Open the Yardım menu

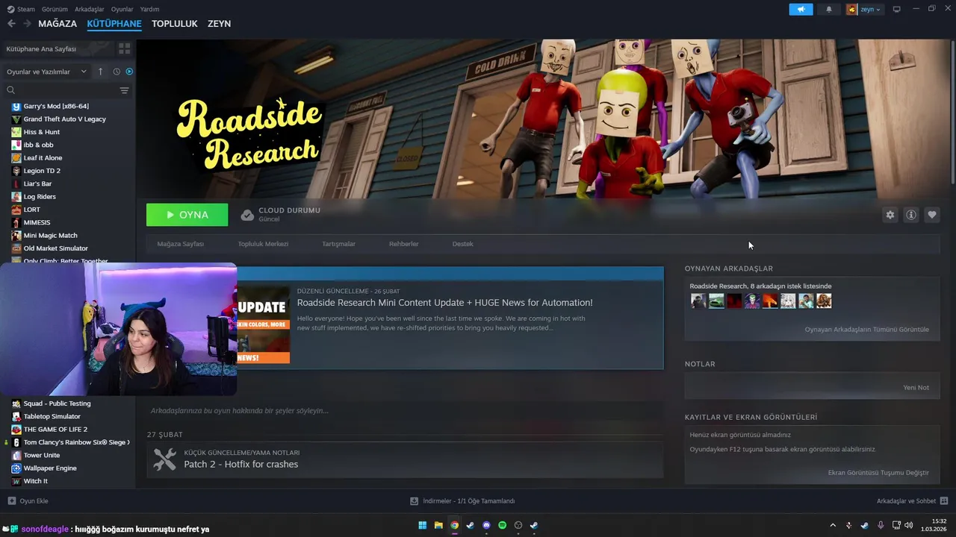coord(149,9)
